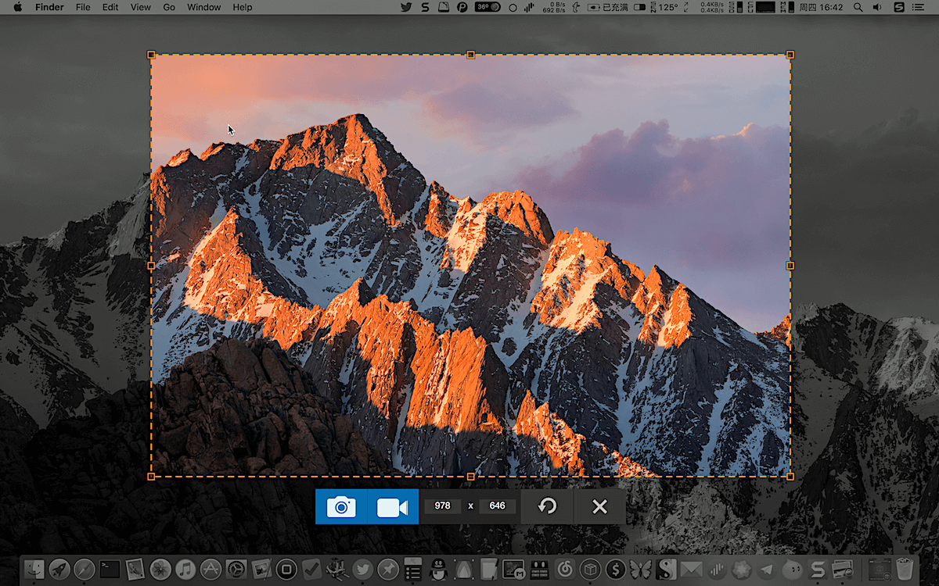Capture a still image with the camera button
The height and width of the screenshot is (586, 939).
coord(341,507)
